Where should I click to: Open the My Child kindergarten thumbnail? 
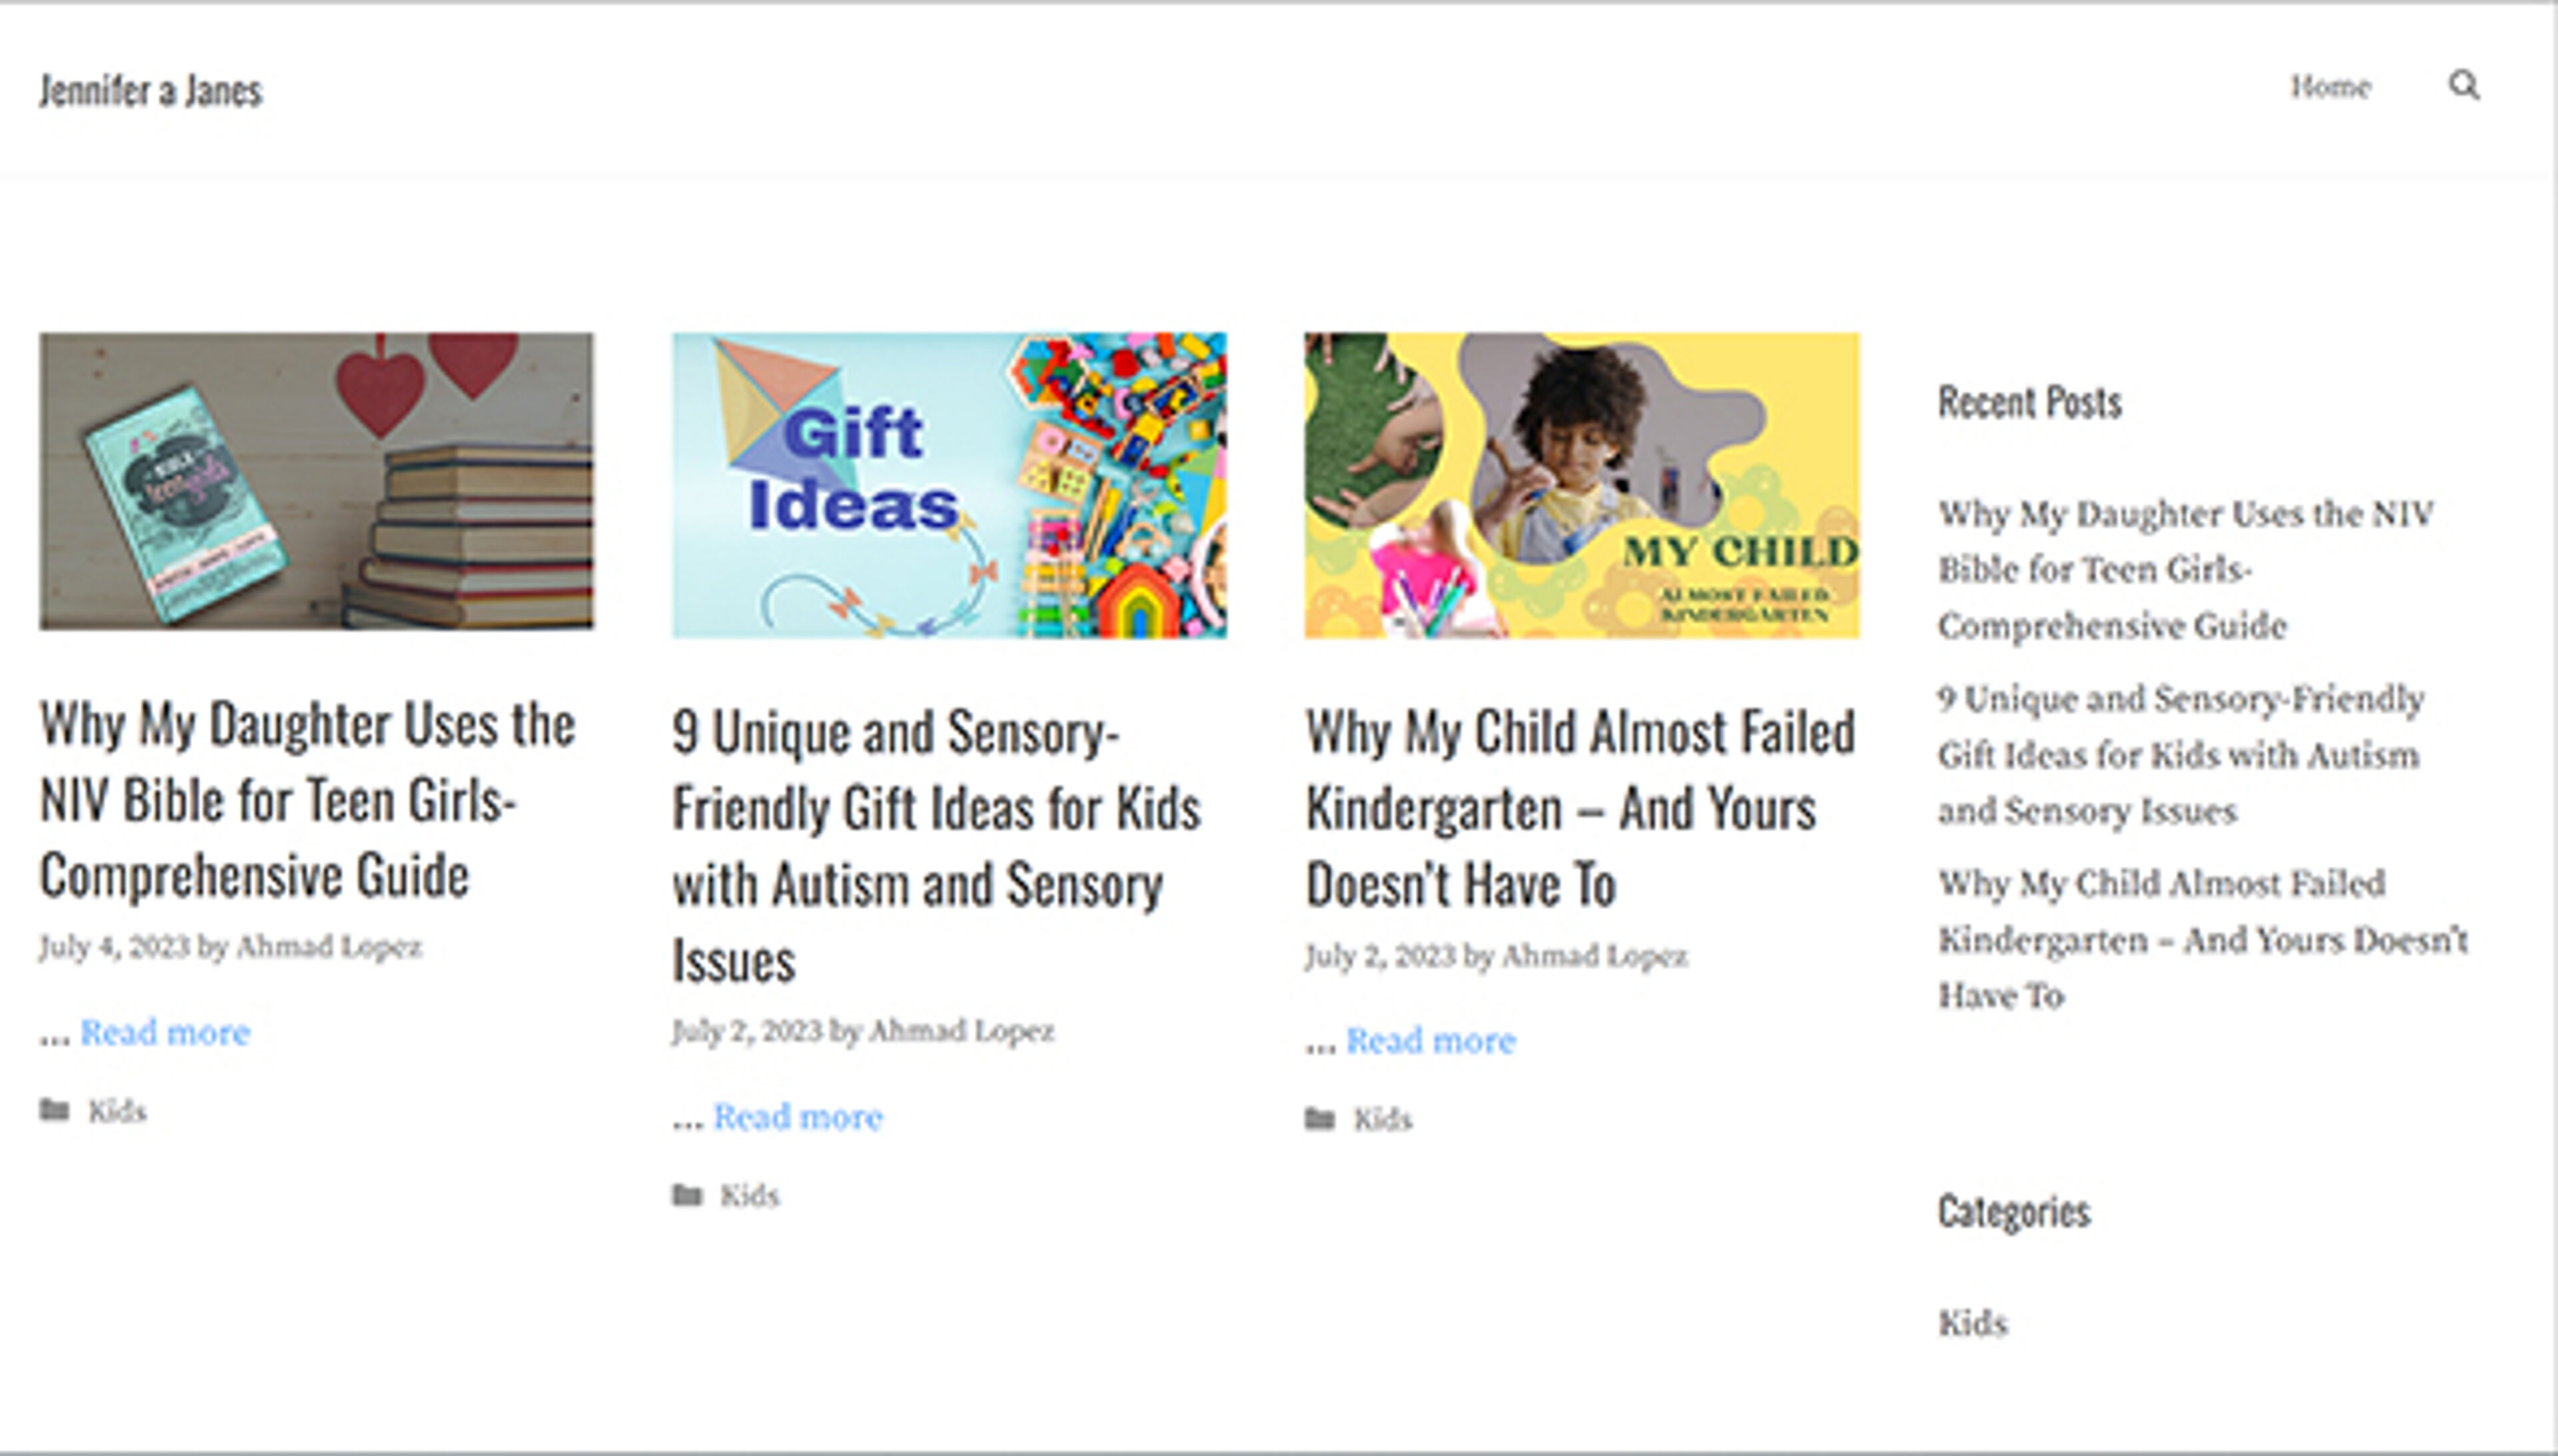point(1581,485)
